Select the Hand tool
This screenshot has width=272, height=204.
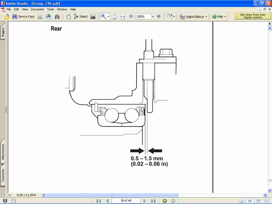tap(69, 17)
